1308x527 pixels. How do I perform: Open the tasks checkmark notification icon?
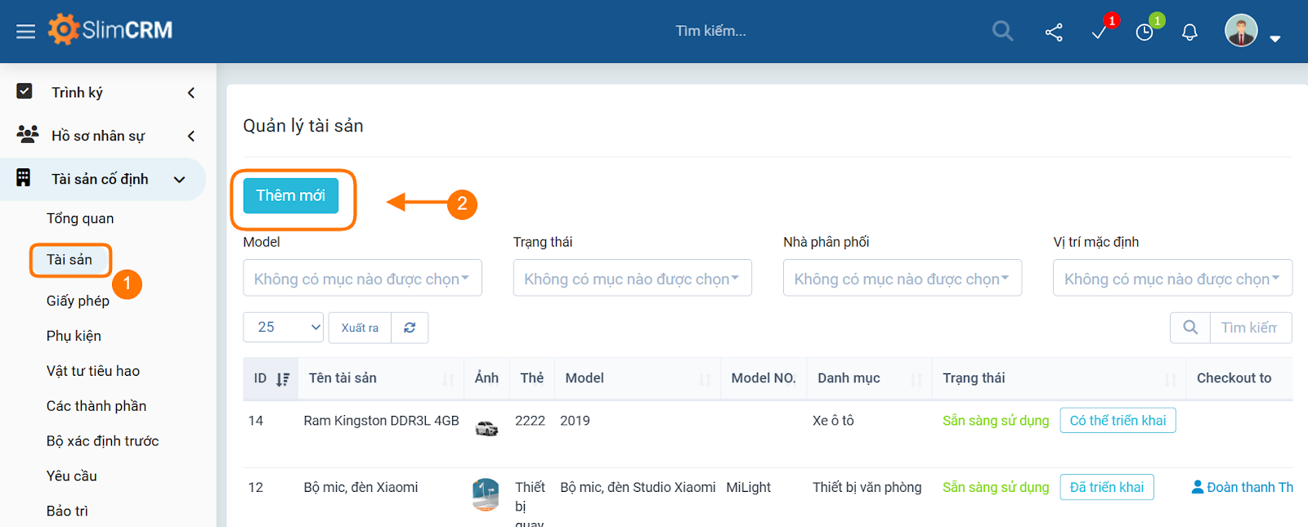pyautogui.click(x=1100, y=32)
